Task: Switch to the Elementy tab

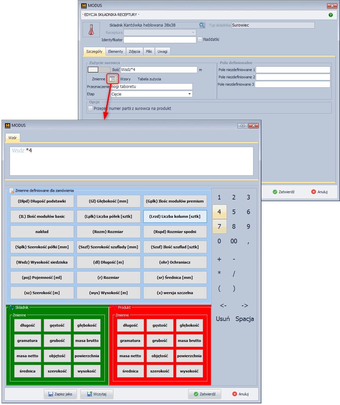Action: tap(115, 51)
